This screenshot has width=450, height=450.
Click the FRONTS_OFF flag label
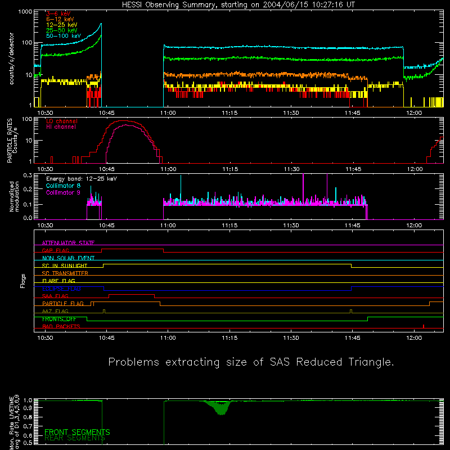click(59, 319)
